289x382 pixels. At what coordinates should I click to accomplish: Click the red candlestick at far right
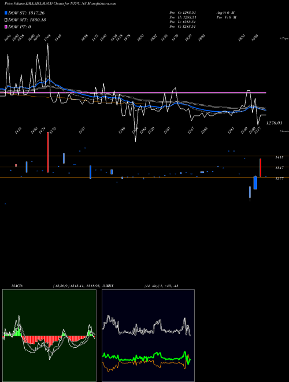click(260, 168)
